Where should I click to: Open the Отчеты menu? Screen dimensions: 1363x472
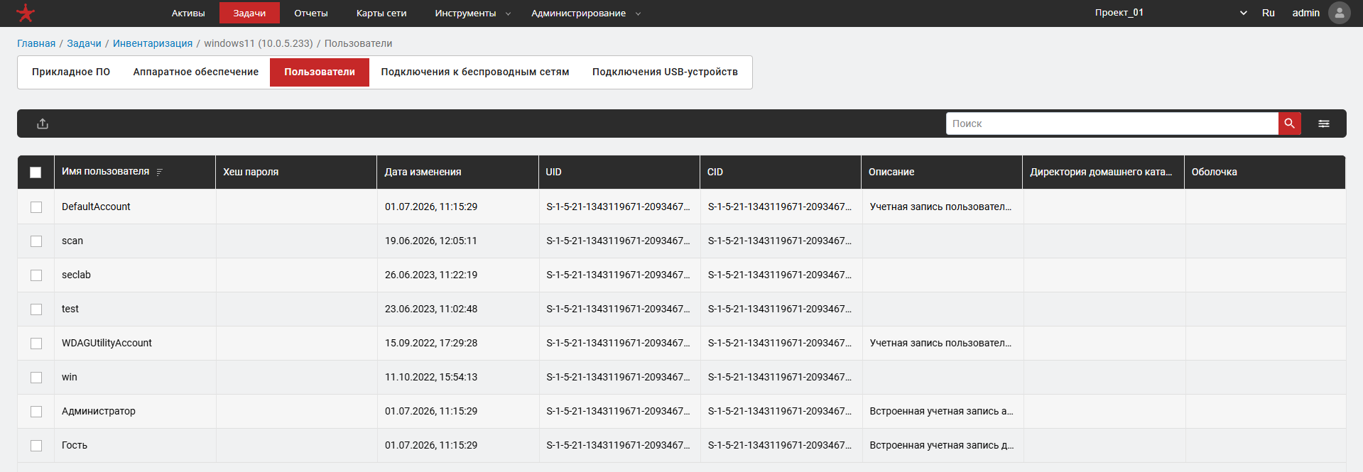[311, 13]
